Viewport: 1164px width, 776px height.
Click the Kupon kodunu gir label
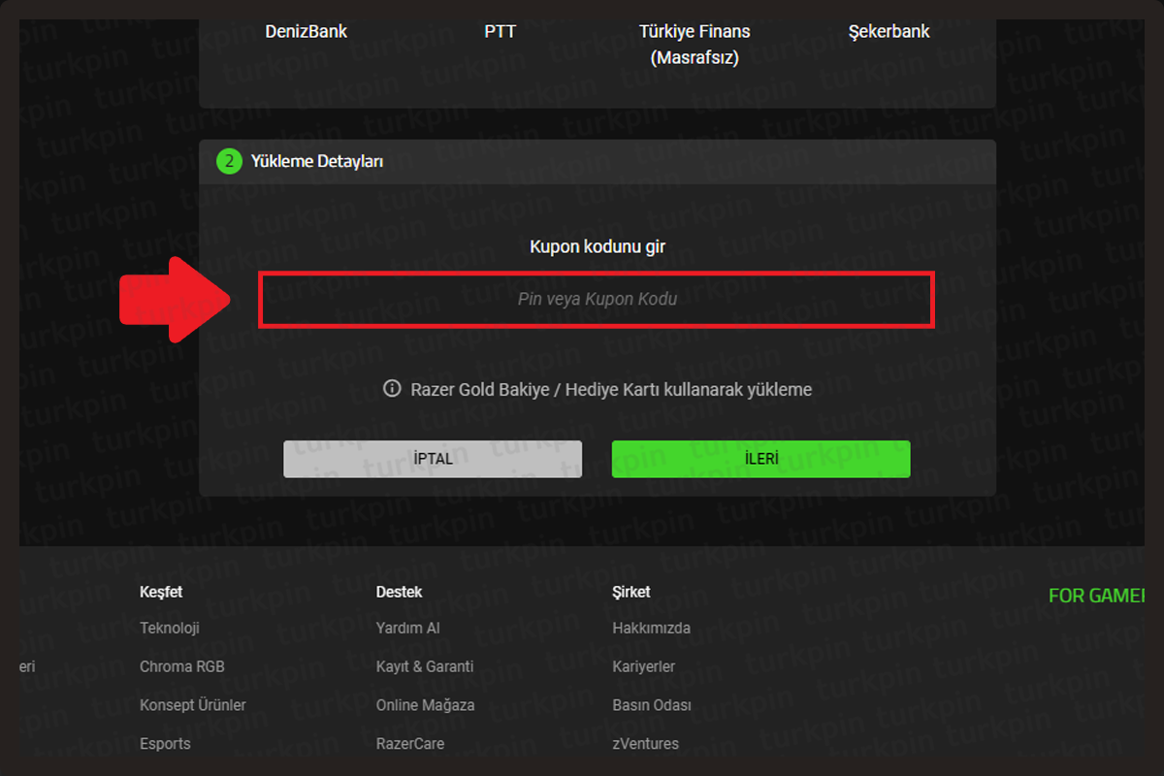[x=598, y=247]
